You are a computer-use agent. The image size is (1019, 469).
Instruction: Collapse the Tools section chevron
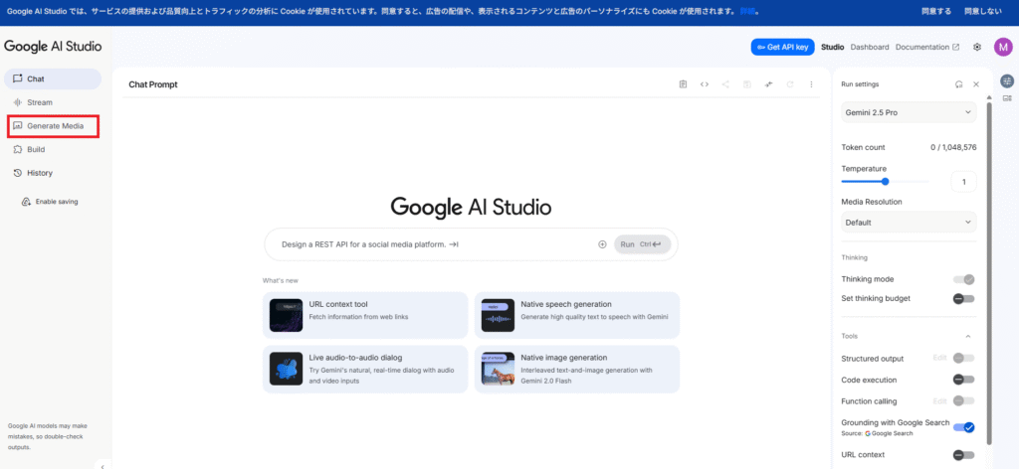[967, 336]
